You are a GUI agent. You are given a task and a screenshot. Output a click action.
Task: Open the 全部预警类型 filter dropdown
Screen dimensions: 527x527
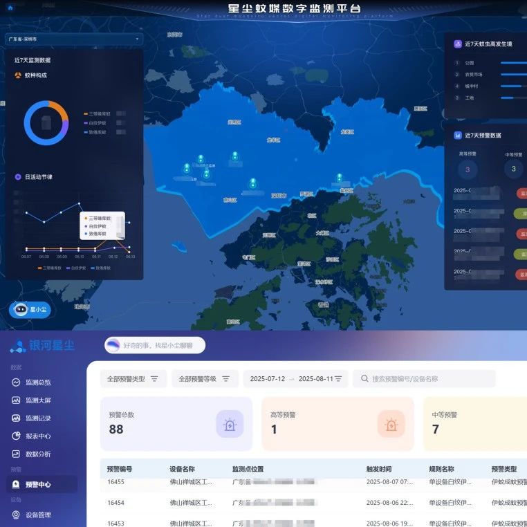pos(133,379)
